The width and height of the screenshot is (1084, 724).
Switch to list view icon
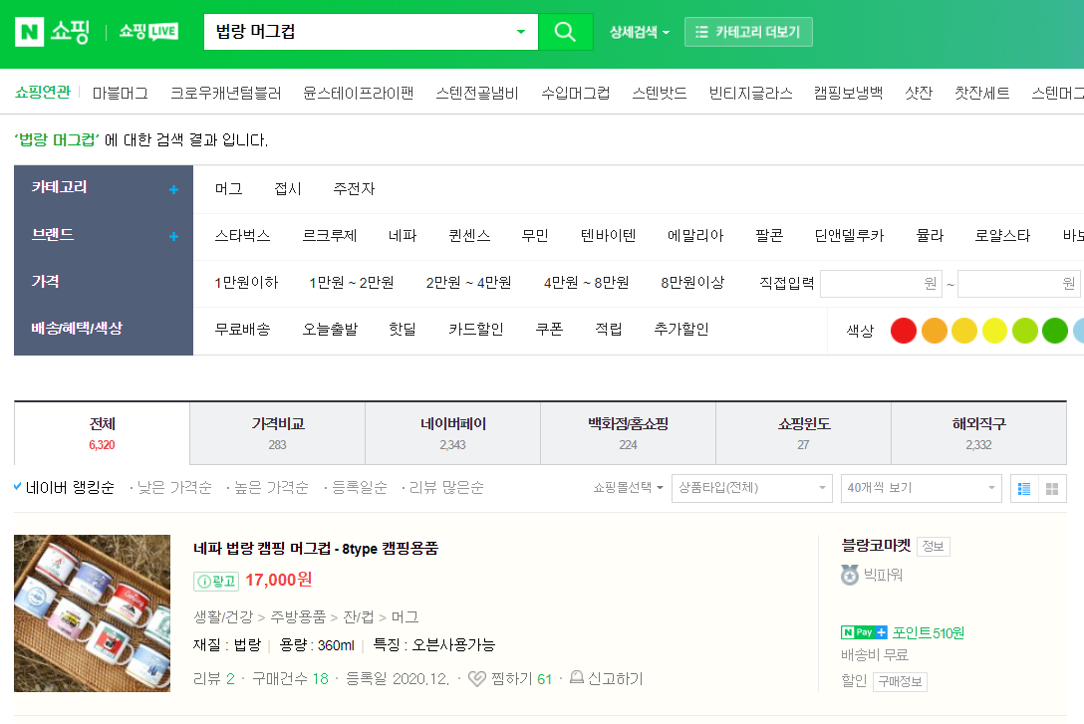(x=1024, y=488)
